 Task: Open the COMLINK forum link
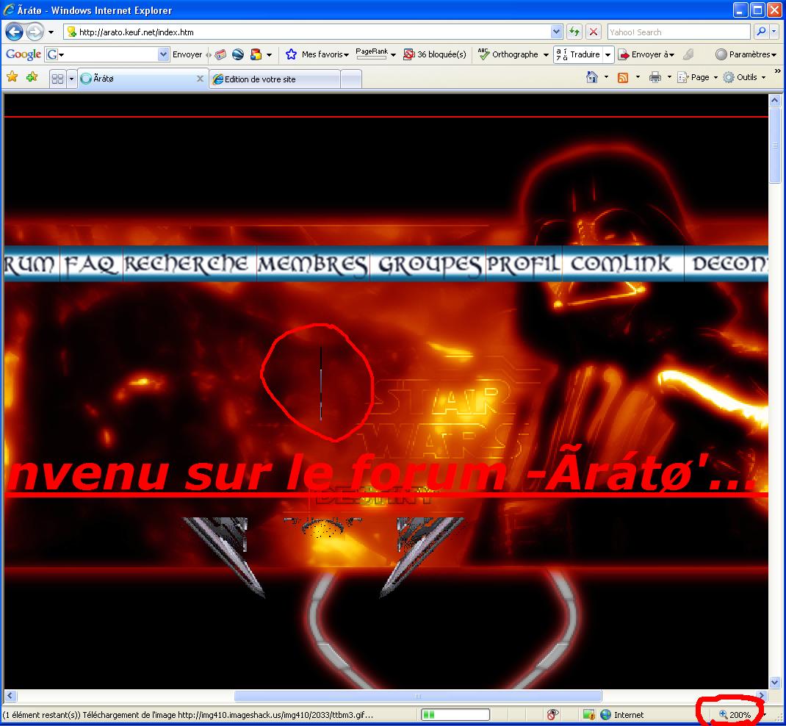[621, 264]
